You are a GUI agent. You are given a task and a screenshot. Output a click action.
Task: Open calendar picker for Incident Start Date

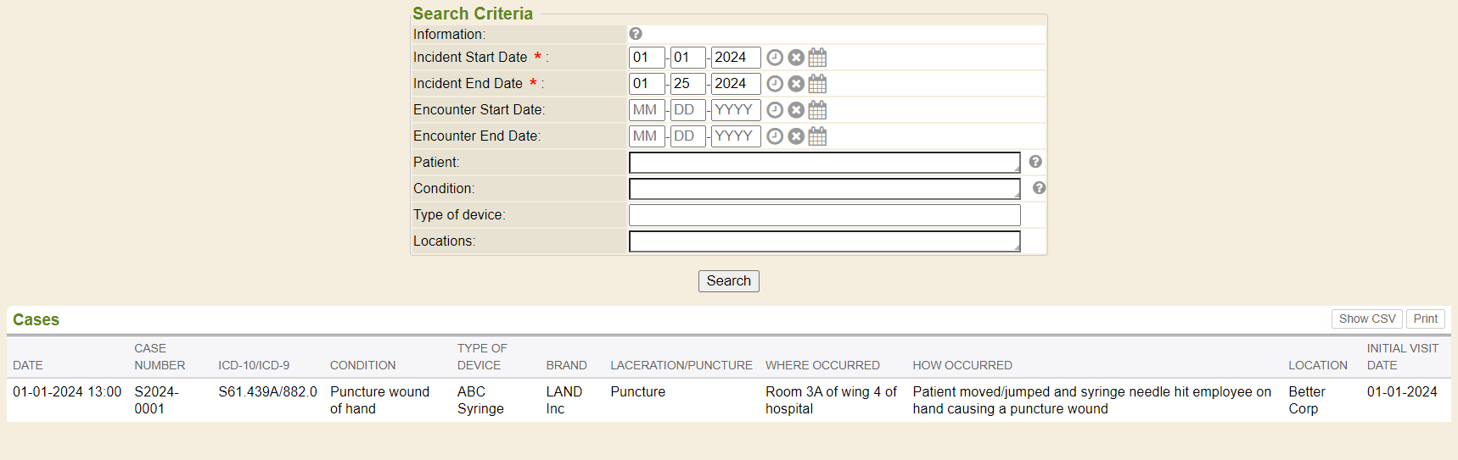click(x=817, y=58)
